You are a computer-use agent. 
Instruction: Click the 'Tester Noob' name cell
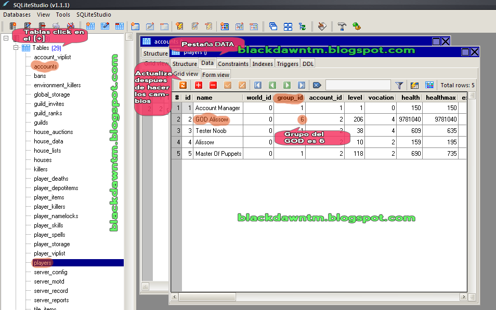(x=218, y=131)
